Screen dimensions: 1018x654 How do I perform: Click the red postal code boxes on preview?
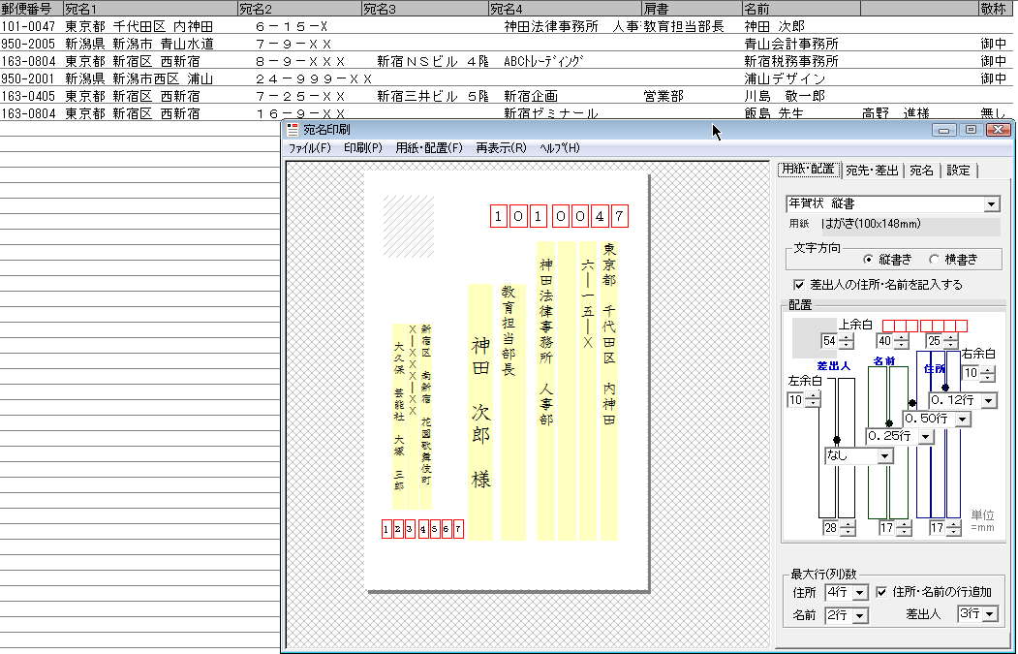click(559, 216)
